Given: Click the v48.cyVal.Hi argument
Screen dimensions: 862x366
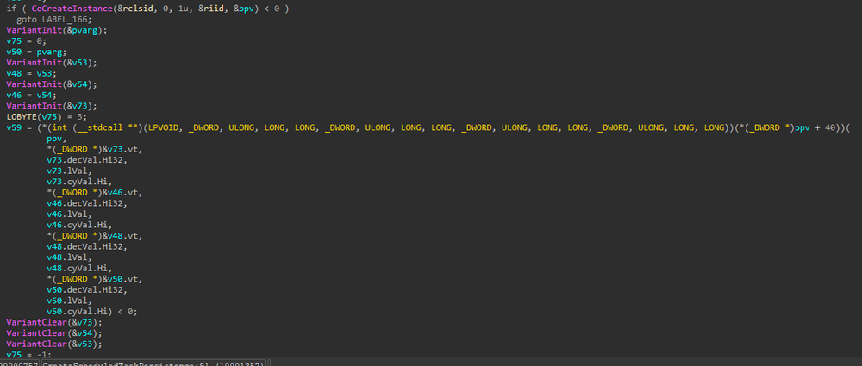Looking at the screenshot, I should pyautogui.click(x=79, y=268).
